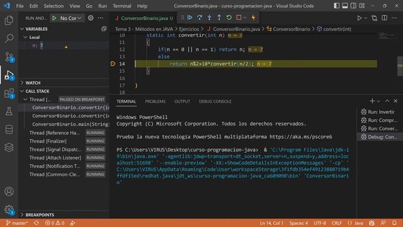Viewport: 403px width, 227px height.
Task: Change the CRLF line ending setting
Action: coord(337,223)
